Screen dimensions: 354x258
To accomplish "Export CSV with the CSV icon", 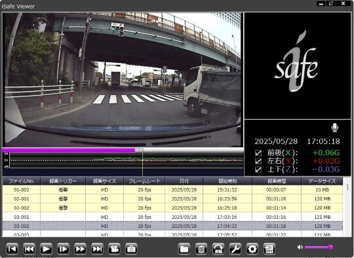I will (x=269, y=249).
